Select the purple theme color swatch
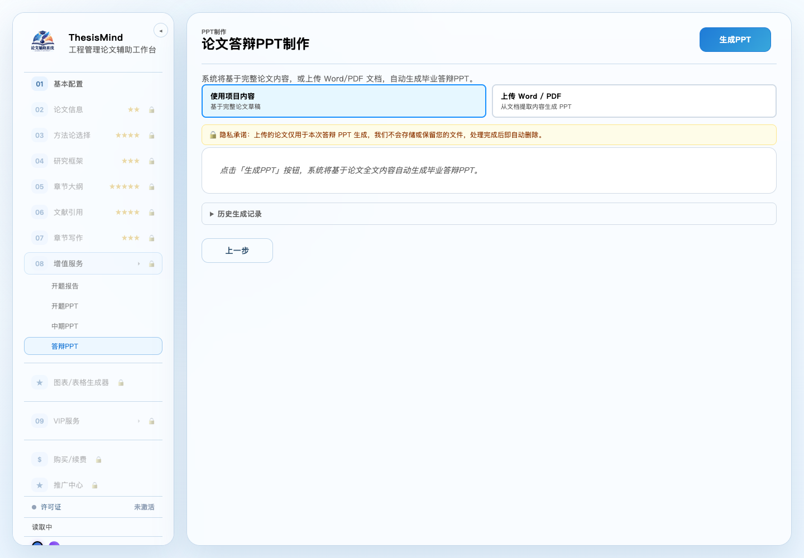This screenshot has width=804, height=558. click(54, 545)
